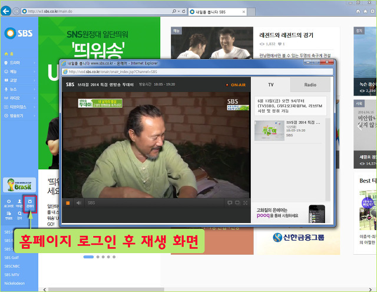This screenshot has height=292, width=377.
Task: Switch to the Radio tab in the on-air popup
Action: click(310, 85)
